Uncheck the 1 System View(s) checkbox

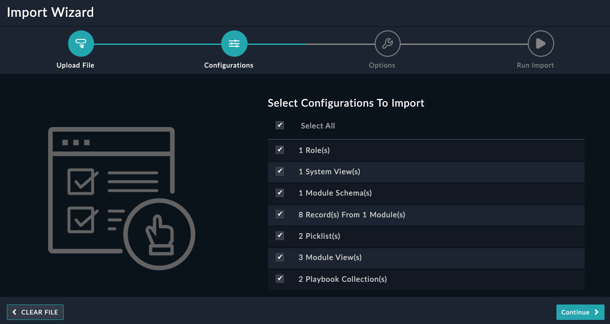click(280, 172)
